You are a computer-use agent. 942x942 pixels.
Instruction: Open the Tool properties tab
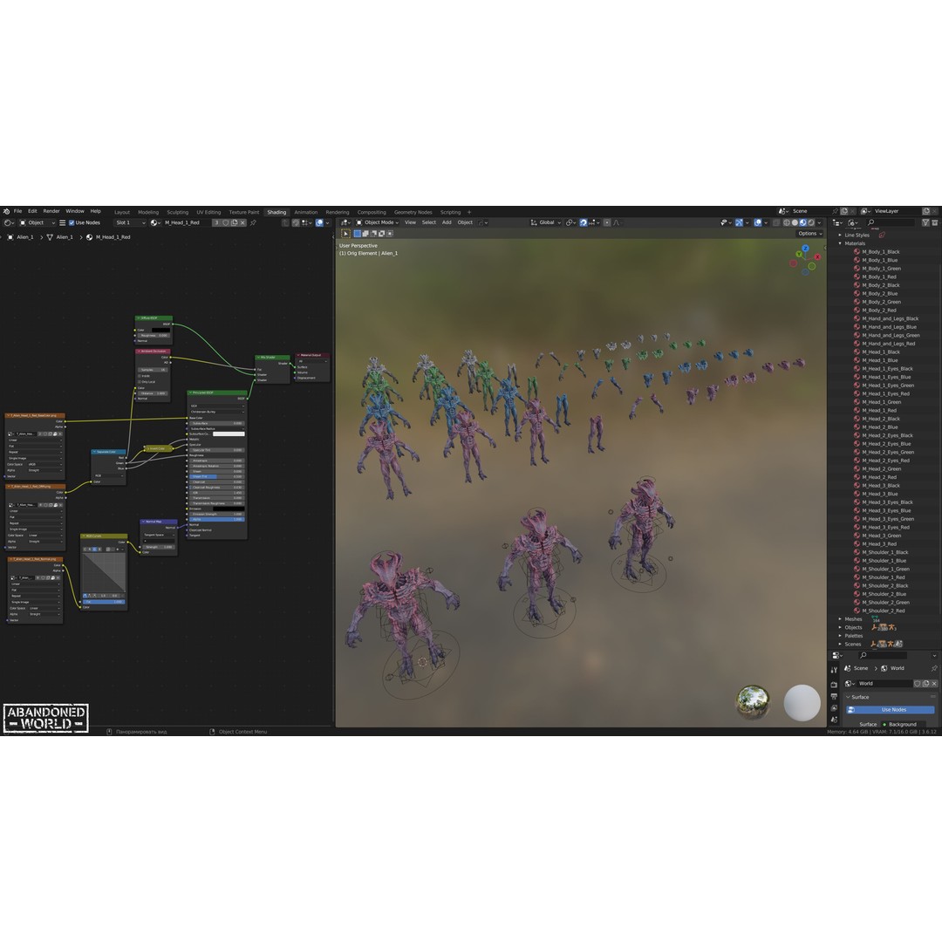(834, 670)
